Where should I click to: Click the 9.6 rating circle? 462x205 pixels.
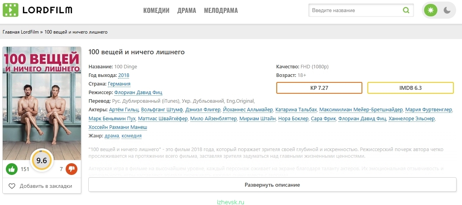coord(41,160)
